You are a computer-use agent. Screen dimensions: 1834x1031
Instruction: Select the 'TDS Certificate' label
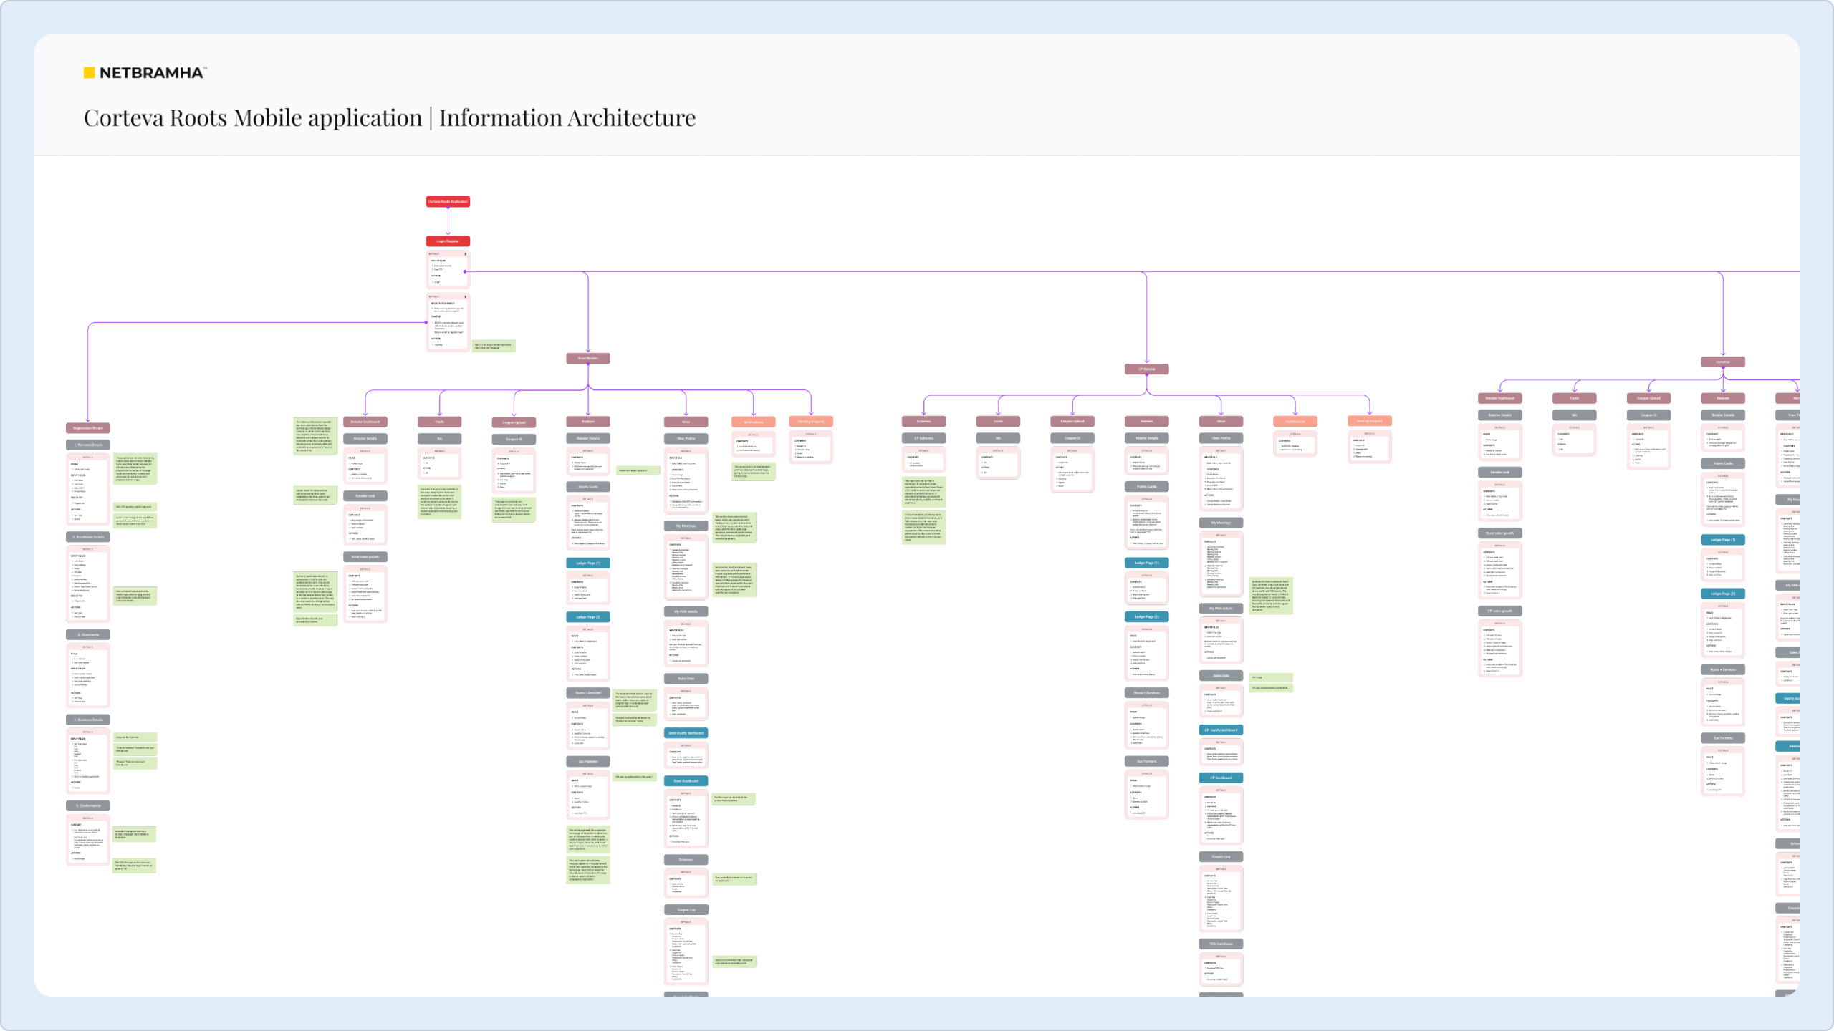click(x=1221, y=944)
